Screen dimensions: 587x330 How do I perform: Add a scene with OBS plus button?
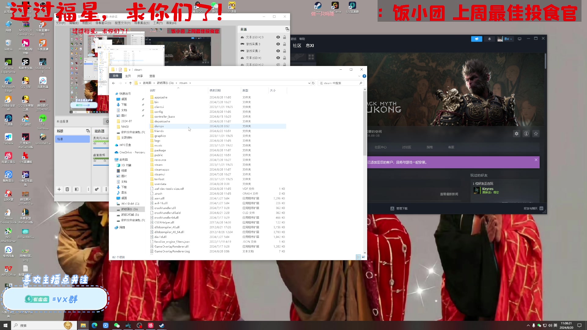[59, 189]
